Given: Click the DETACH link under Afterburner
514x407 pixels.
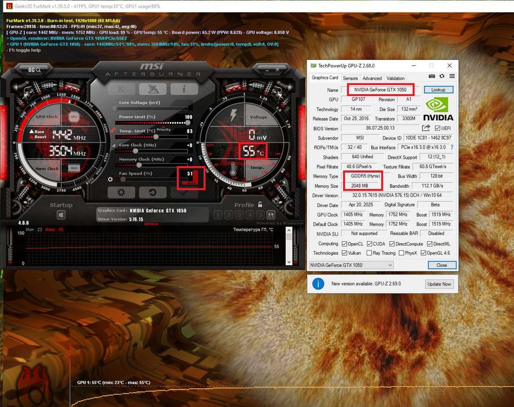Looking at the screenshot, I should [151, 224].
